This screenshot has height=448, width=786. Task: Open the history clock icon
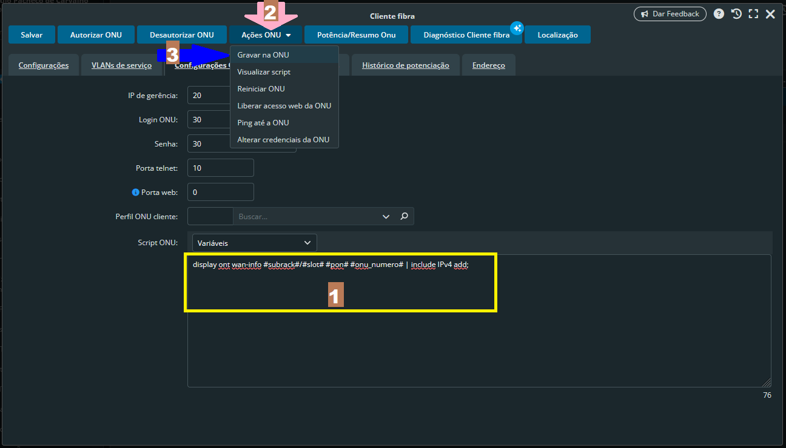pos(736,14)
